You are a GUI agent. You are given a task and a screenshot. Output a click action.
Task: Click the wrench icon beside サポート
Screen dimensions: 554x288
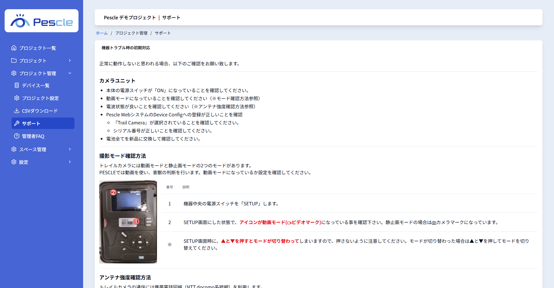[17, 123]
